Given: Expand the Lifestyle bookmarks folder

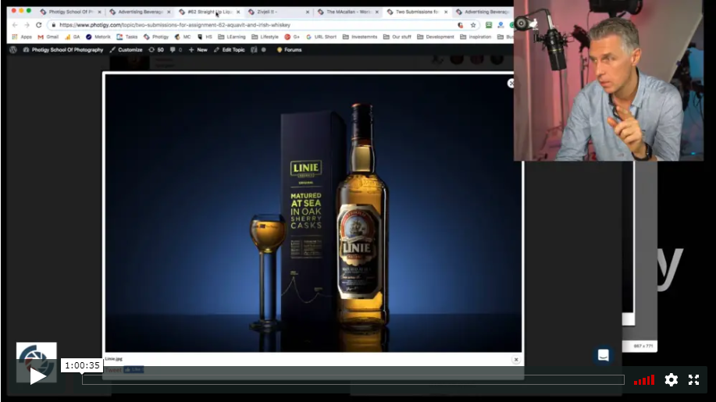Looking at the screenshot, I should (265, 37).
